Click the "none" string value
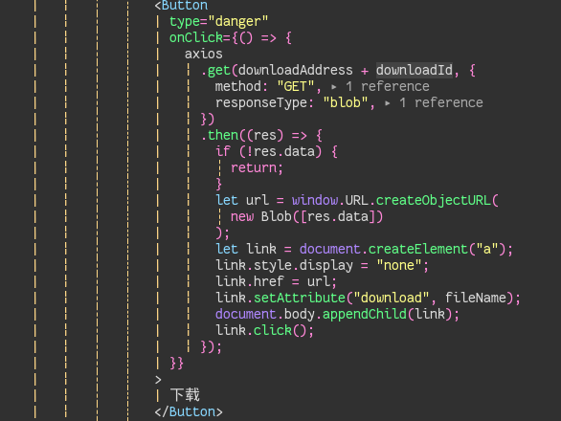 coord(399,265)
